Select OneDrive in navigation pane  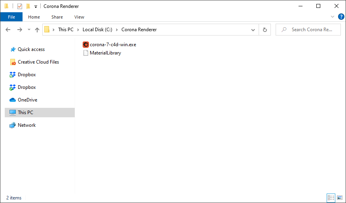28,100
